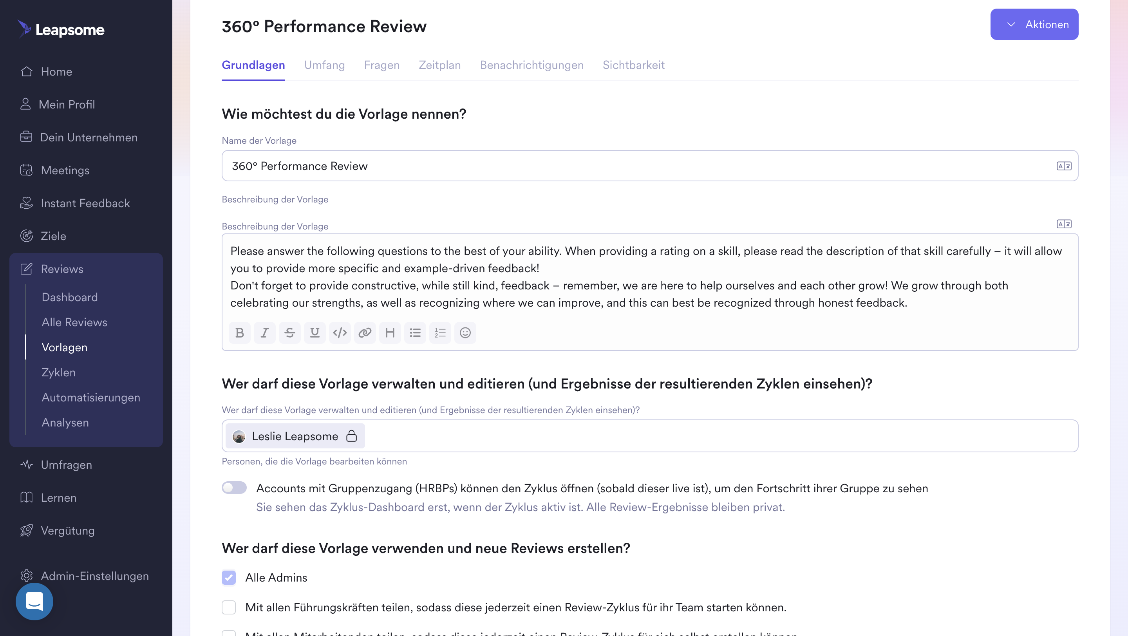
Task: Enable the HRBP group access toggle
Action: pyautogui.click(x=234, y=488)
